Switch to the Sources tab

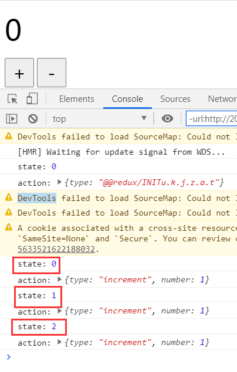coord(175,99)
